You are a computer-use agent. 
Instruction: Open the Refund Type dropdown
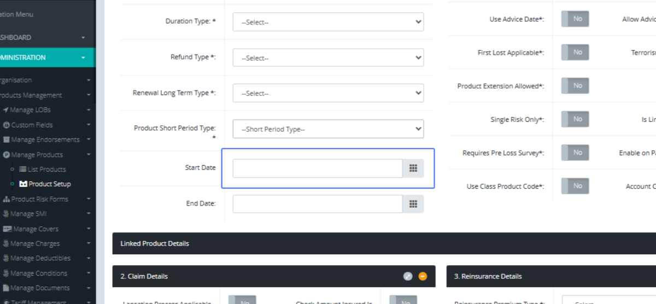tap(328, 58)
